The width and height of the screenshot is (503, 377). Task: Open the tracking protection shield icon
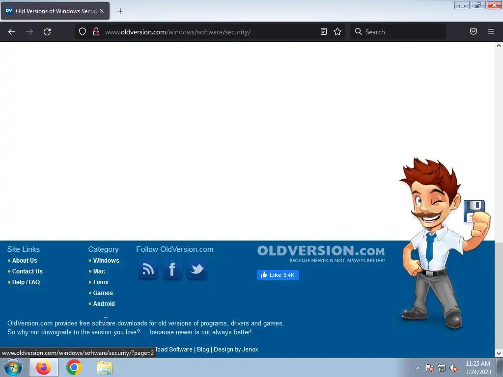83,32
